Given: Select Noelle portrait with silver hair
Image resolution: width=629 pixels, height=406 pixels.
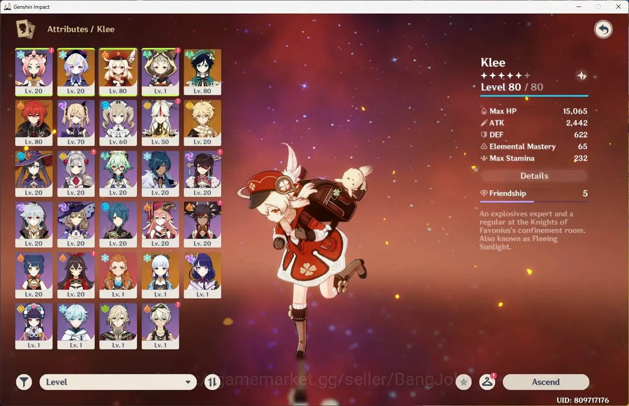Looking at the screenshot, I should pos(76,174).
